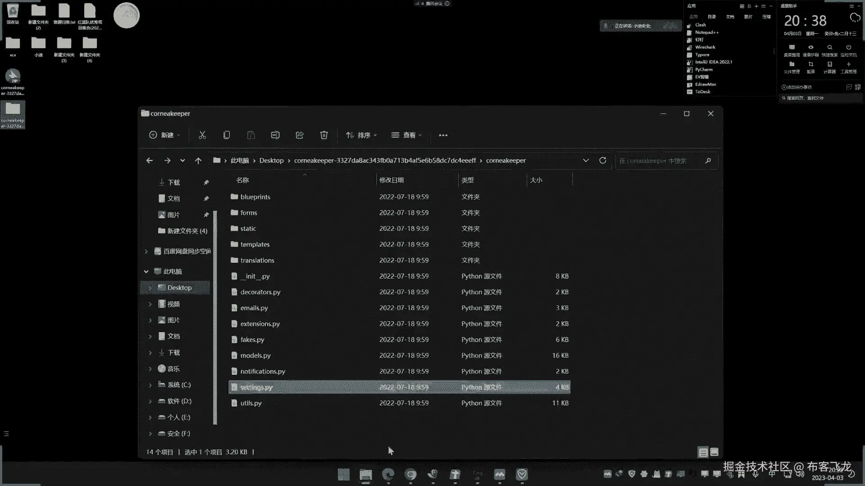
Task: Switch to the large thumbnails view in the status bar
Action: tap(715, 452)
